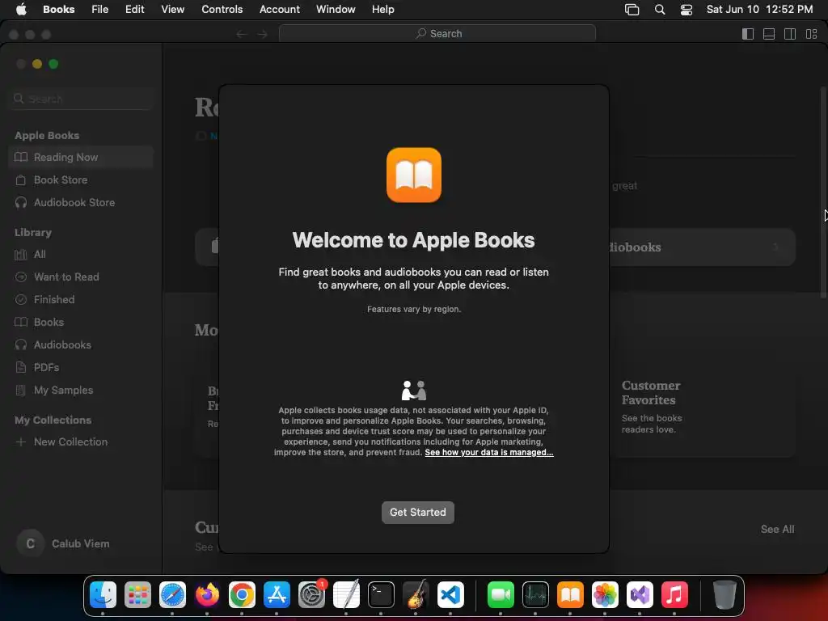The image size is (828, 621).
Task: Open the Apple menu
Action: 21,10
